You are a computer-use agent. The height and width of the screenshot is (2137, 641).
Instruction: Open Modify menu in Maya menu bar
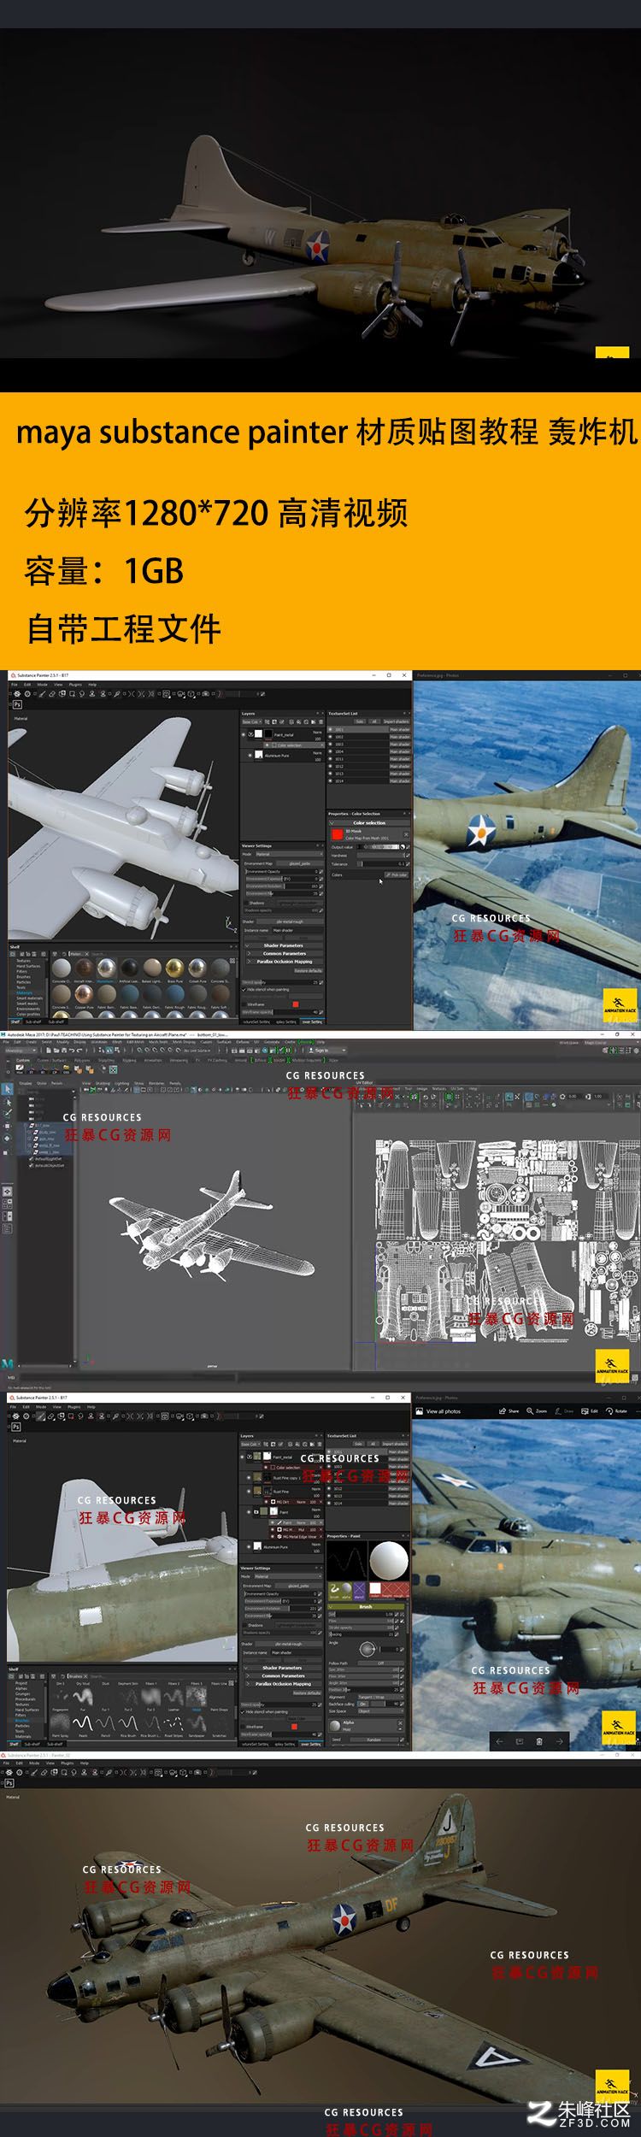(x=62, y=1042)
